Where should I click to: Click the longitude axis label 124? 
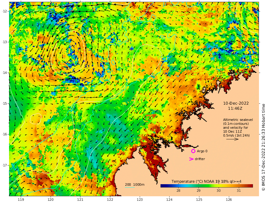[170, 200]
